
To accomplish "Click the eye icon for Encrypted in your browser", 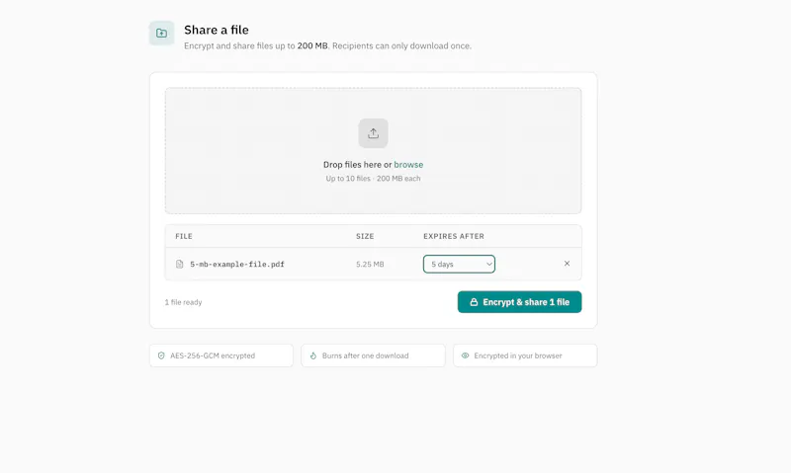I will click(x=465, y=355).
